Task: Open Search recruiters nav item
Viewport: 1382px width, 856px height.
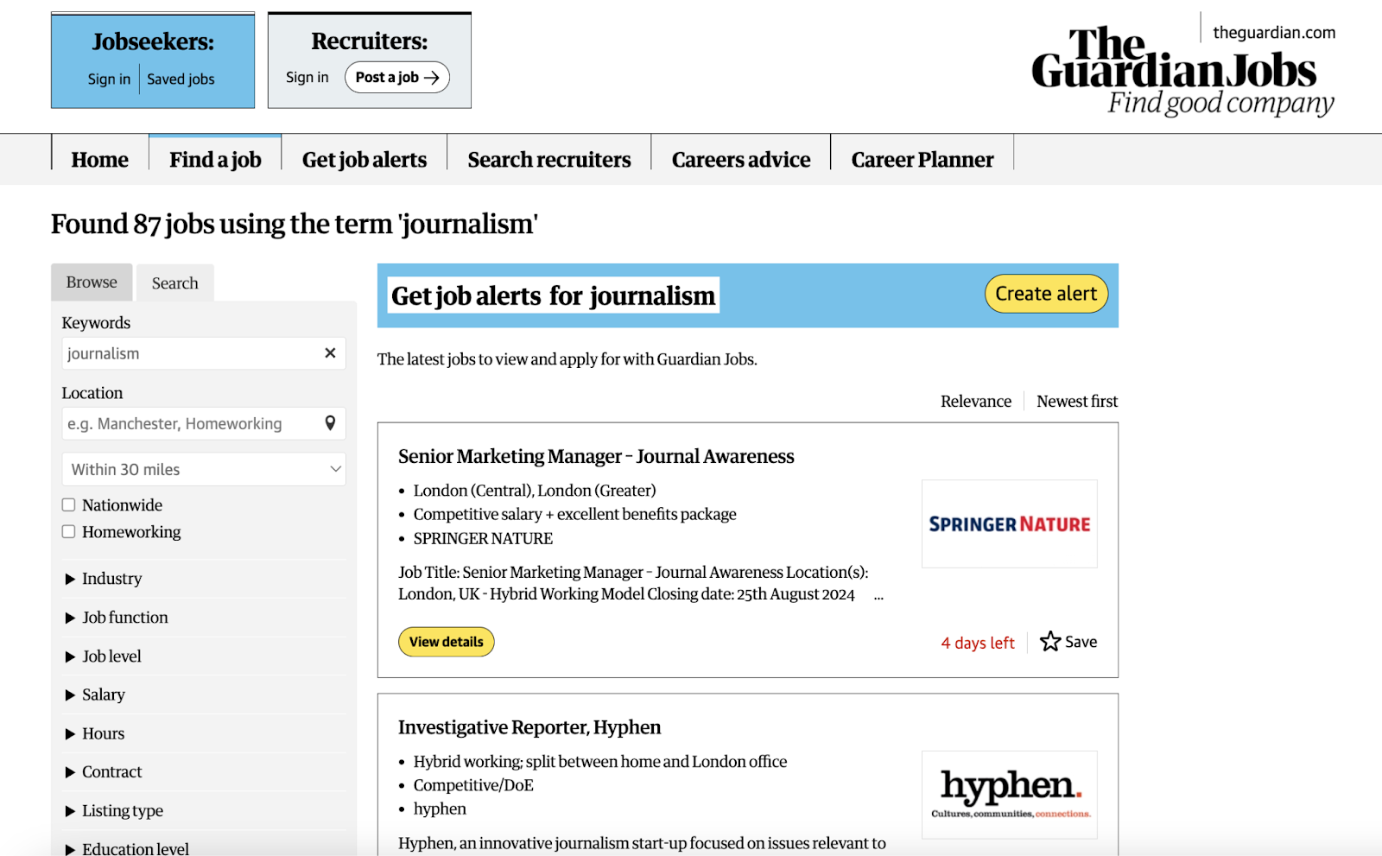Action: 549,160
